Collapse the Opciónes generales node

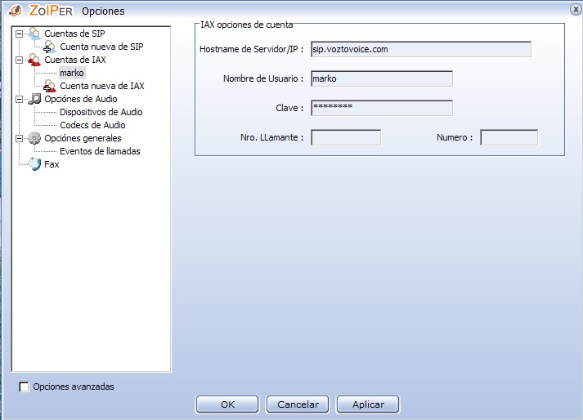tap(20, 138)
